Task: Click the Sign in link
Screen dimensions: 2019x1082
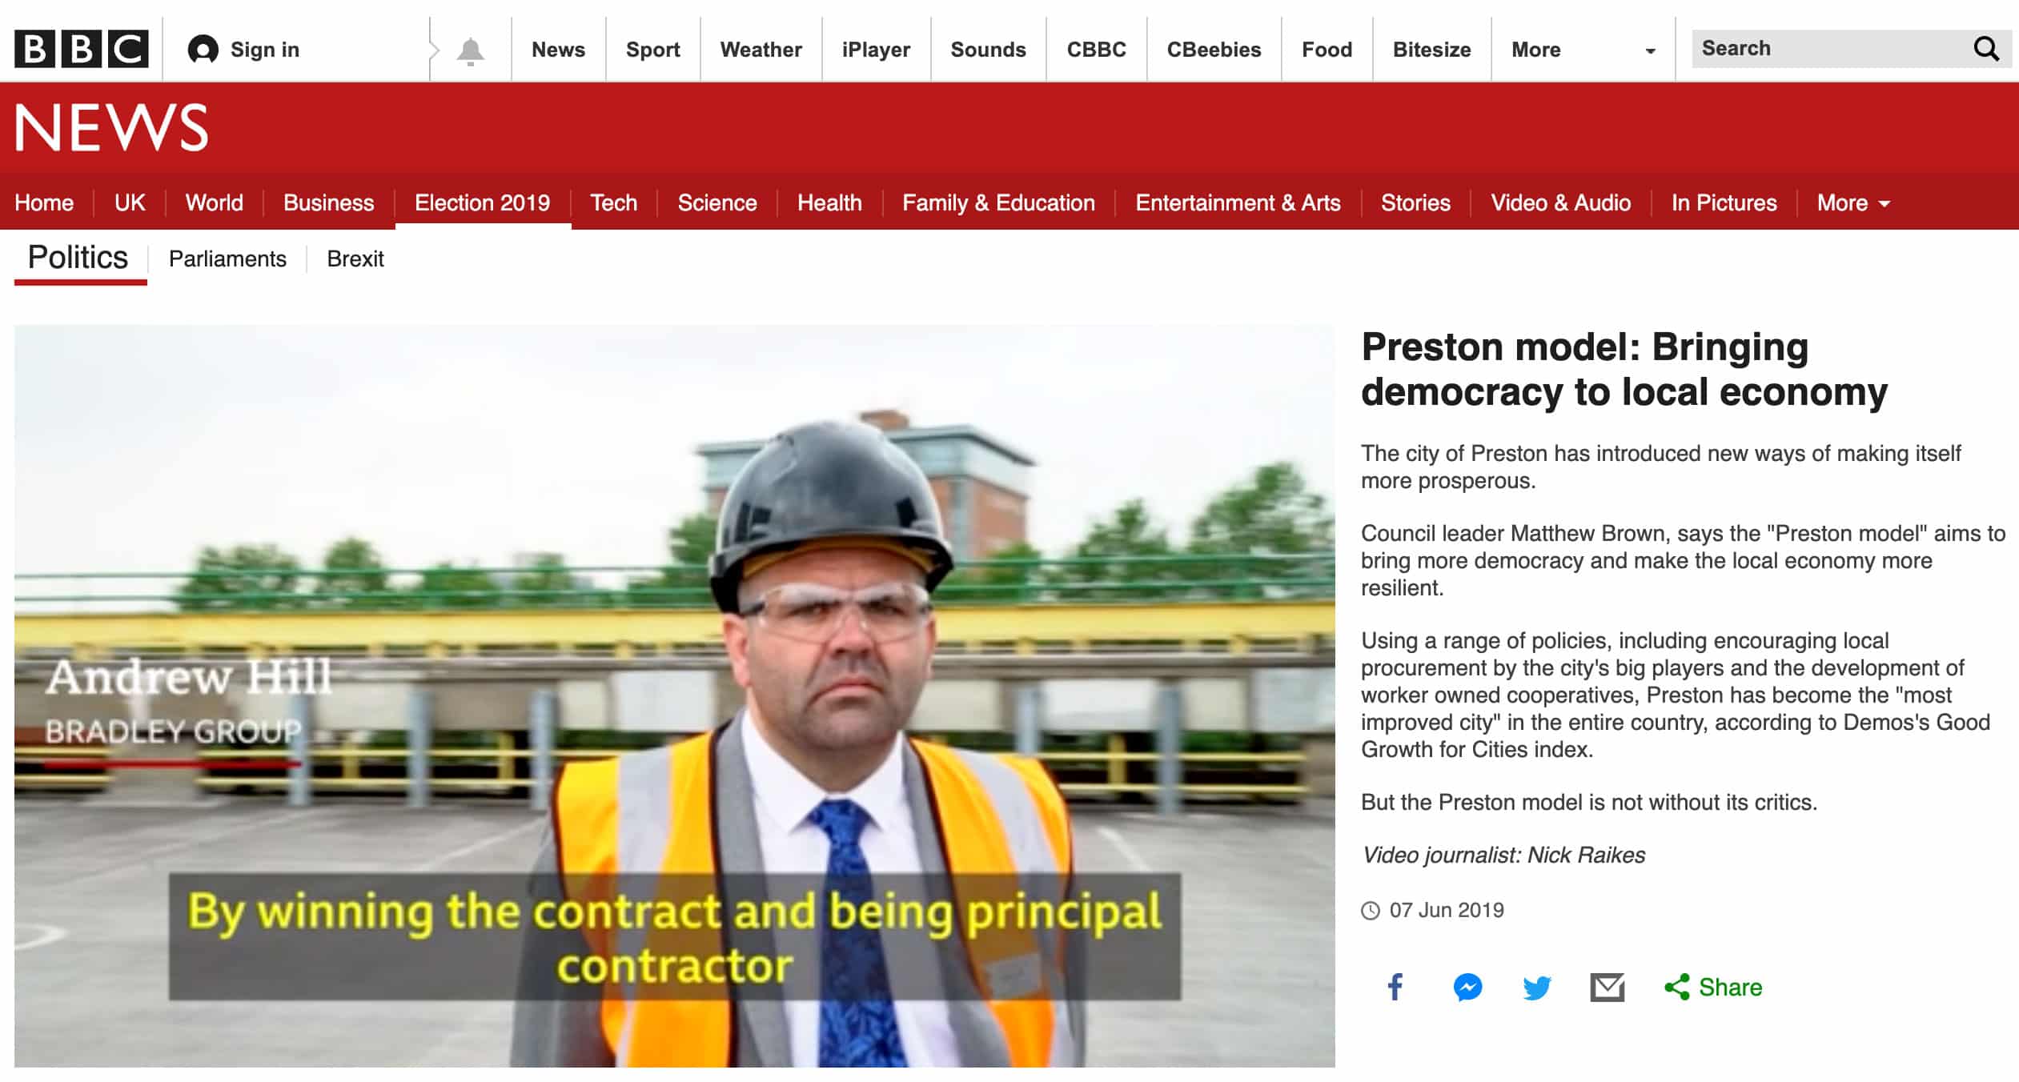Action: pos(265,50)
